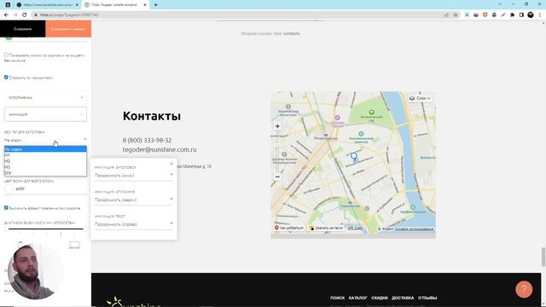Open the browser extensions puzzle icon
This screenshot has height=307, width=546.
(512, 15)
